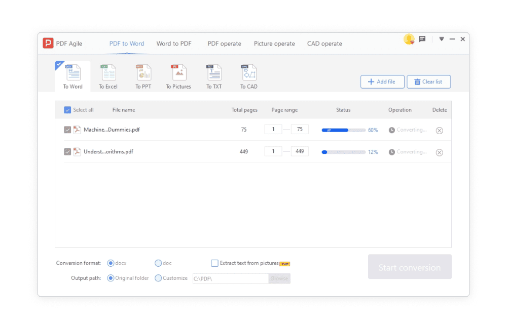Select the Customize output path option
Viewport: 507px width, 329px height.
tap(158, 278)
